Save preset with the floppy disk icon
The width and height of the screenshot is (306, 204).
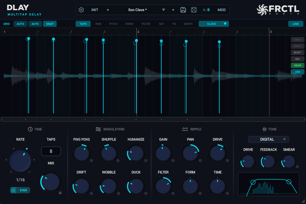pos(183,10)
